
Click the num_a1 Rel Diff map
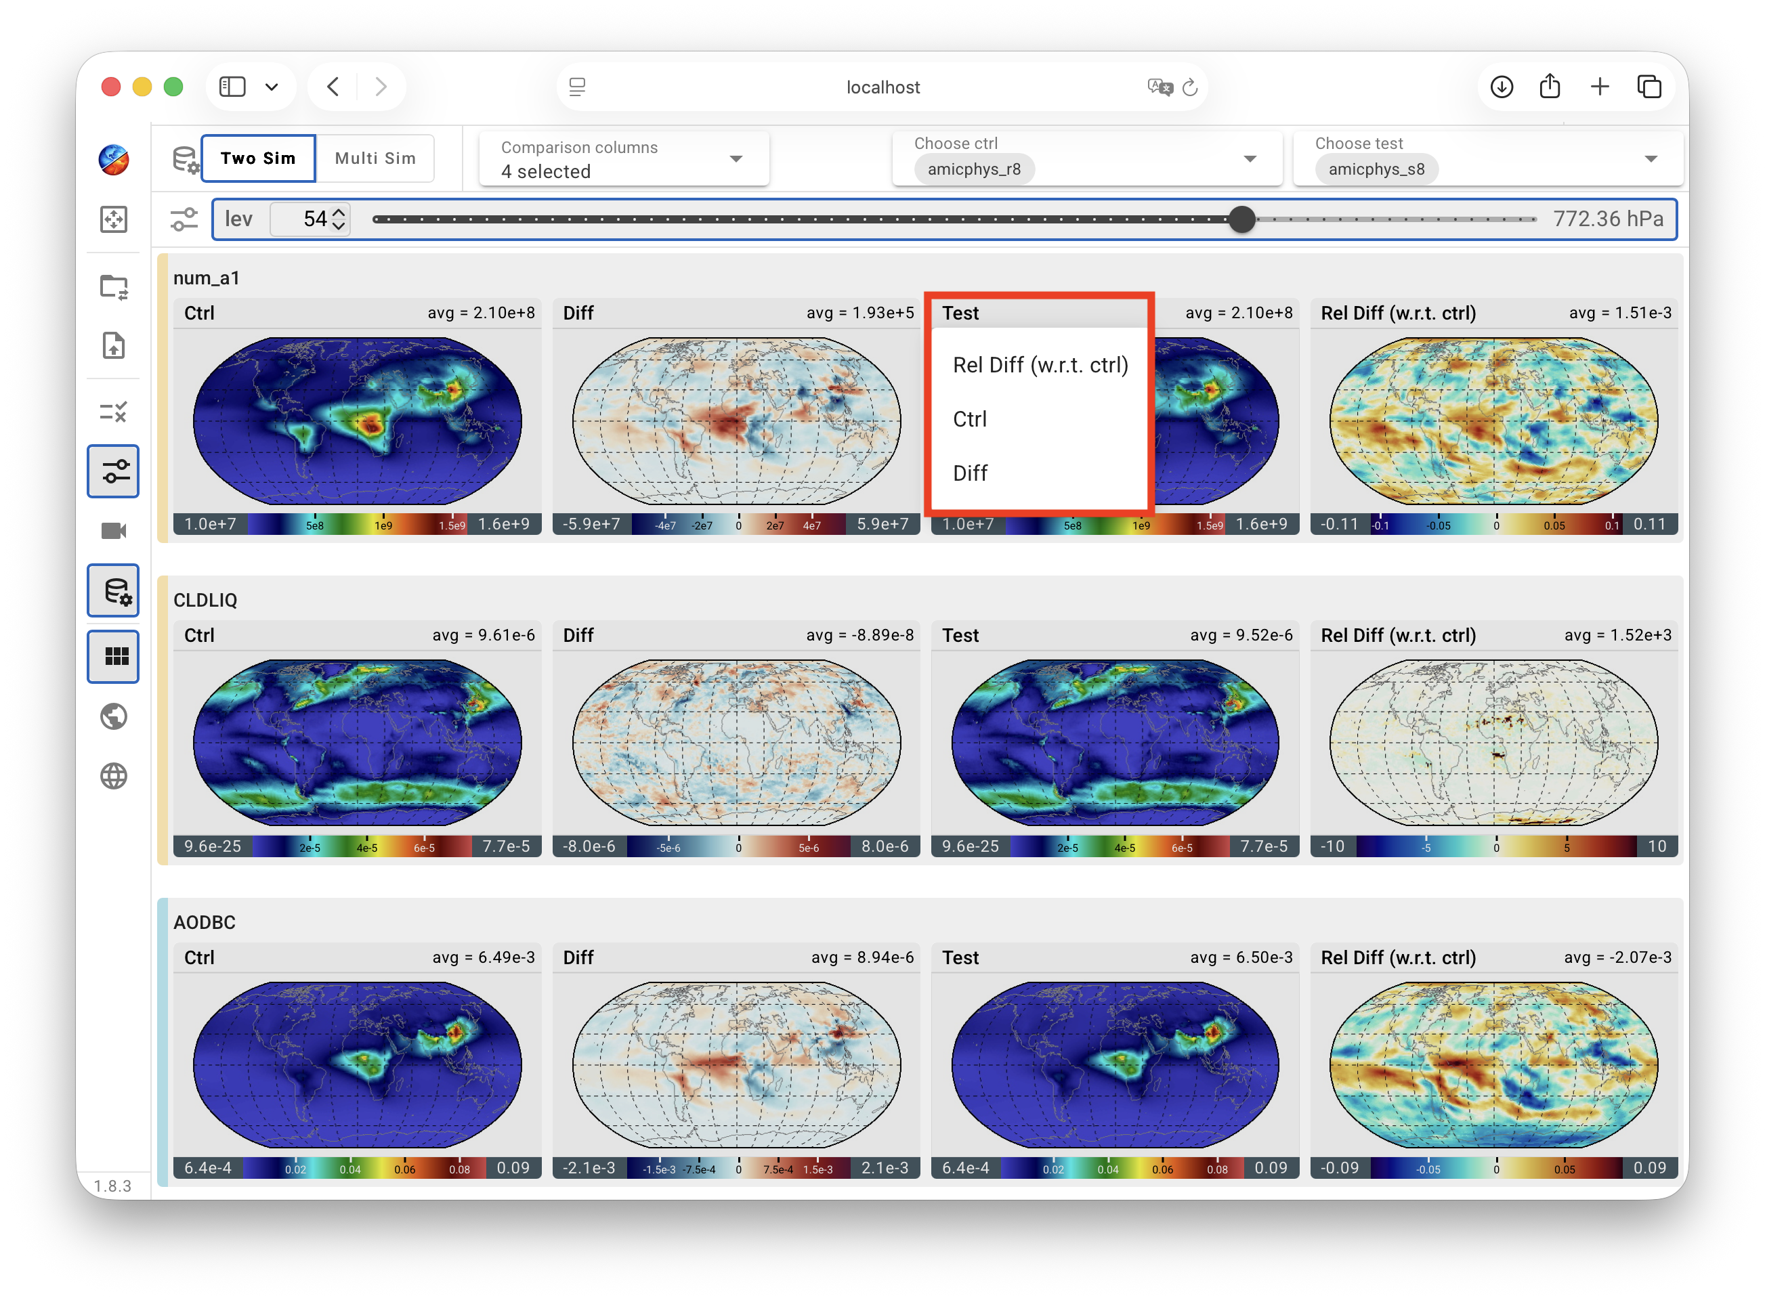pos(1494,421)
